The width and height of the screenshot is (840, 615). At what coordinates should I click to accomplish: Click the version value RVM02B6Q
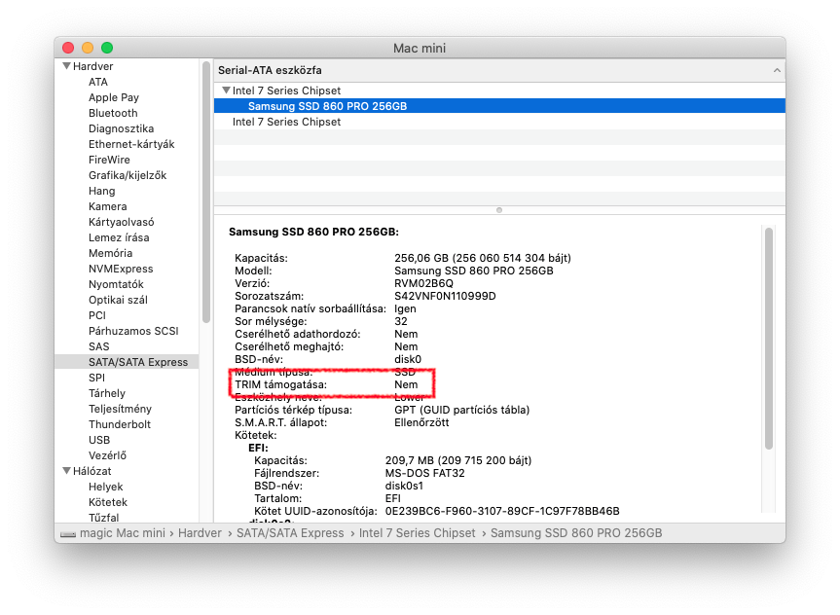tap(423, 283)
